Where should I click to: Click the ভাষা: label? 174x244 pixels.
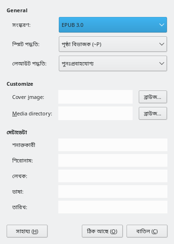[x=18, y=192]
